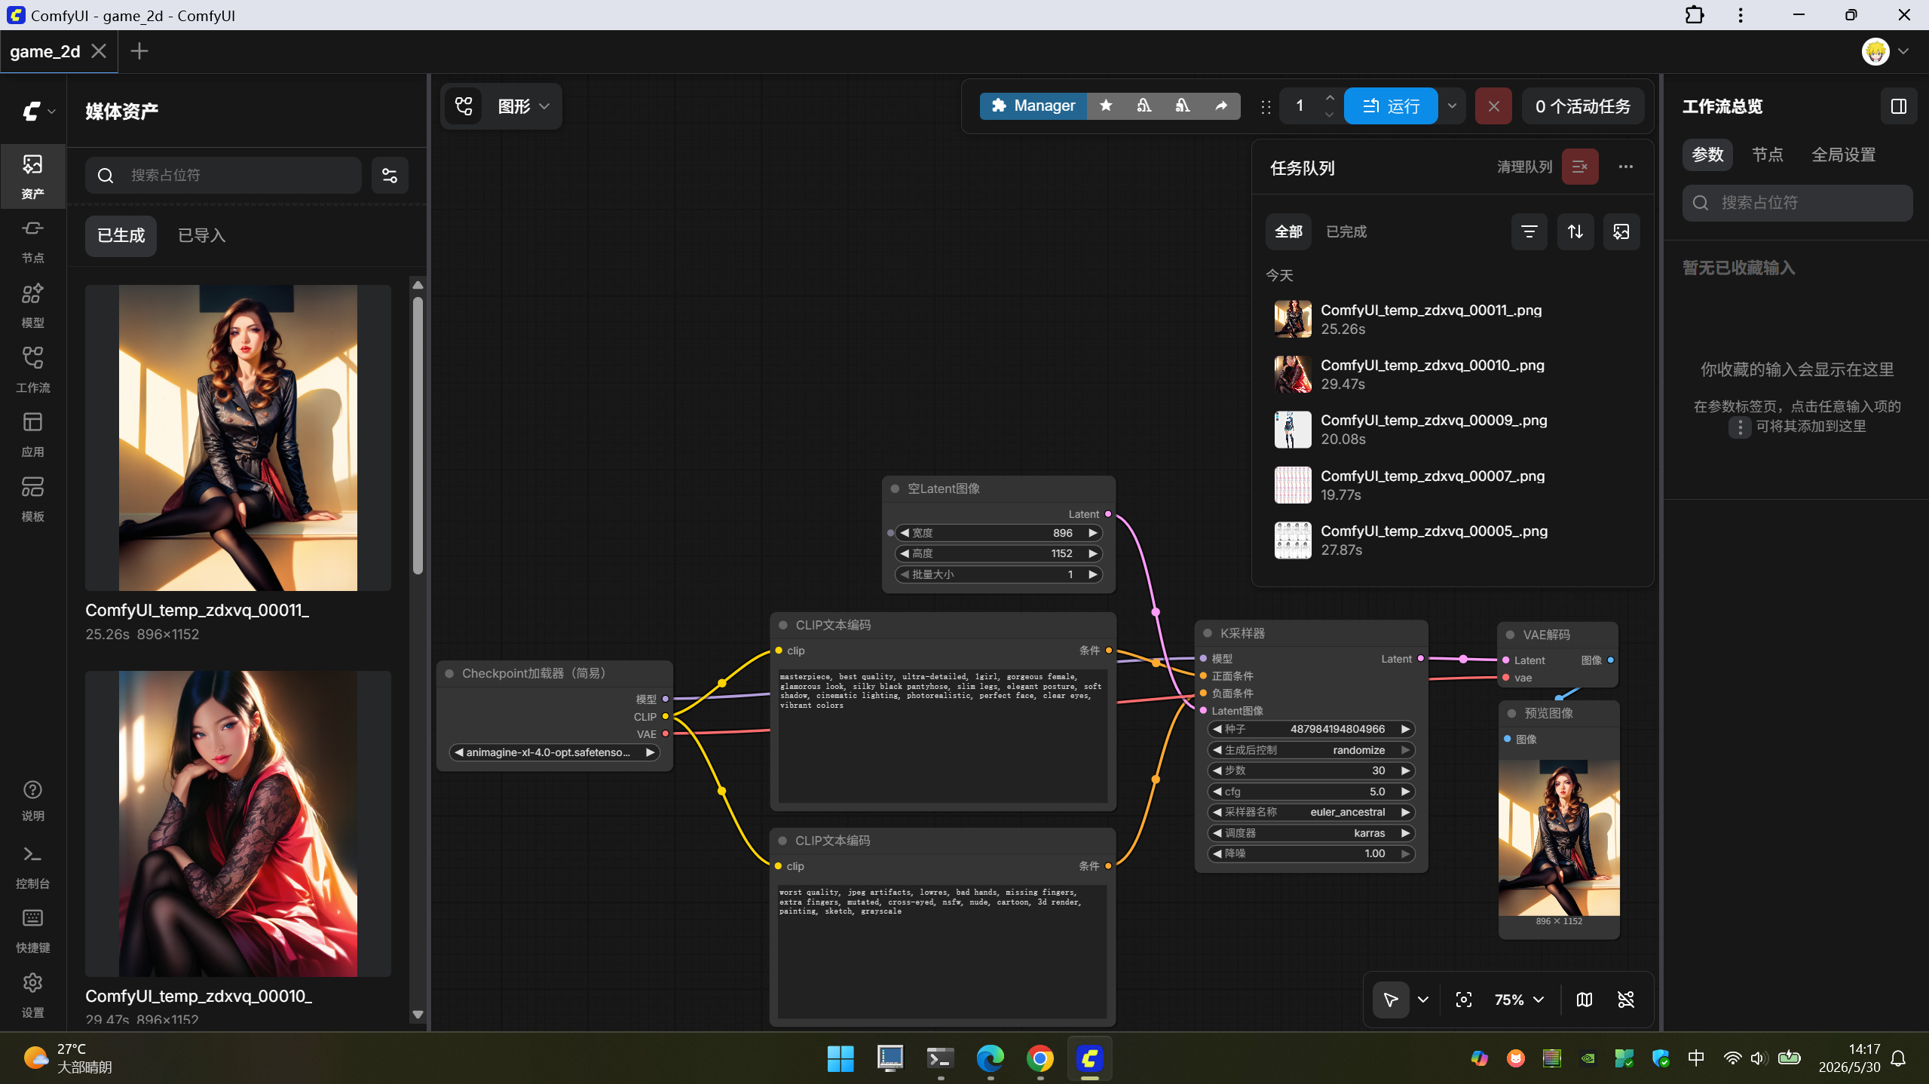The width and height of the screenshot is (1929, 1084).
Task: Open the Manager button
Action: click(x=1033, y=106)
